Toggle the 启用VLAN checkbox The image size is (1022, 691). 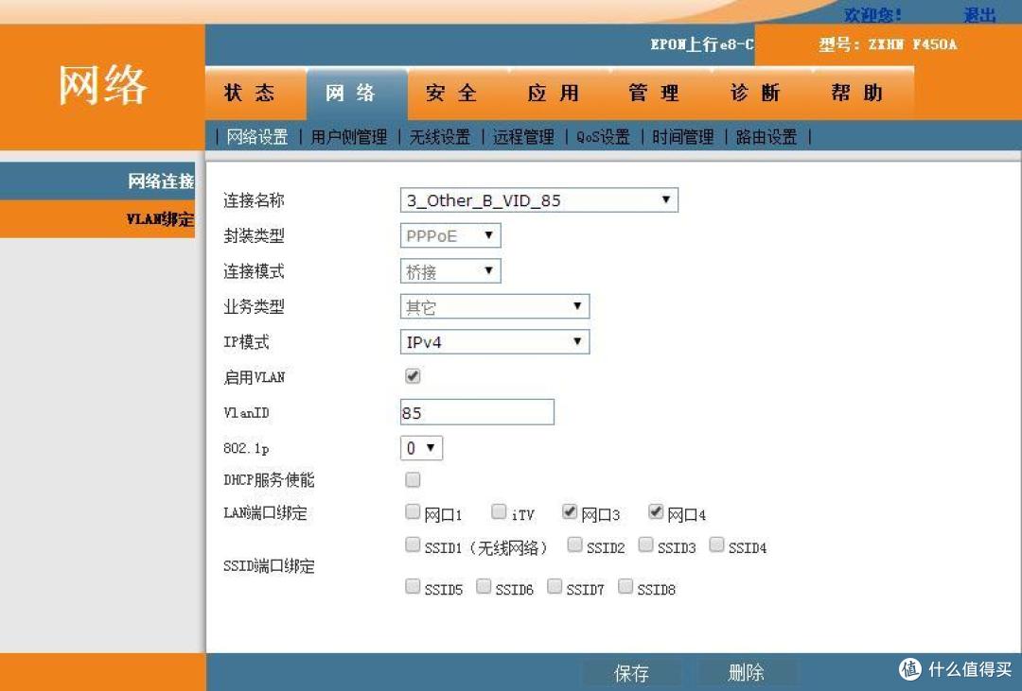click(x=413, y=376)
